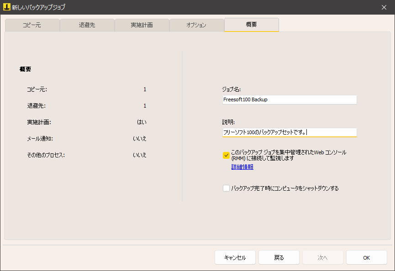Confirm with the OK button
The image size is (395, 271).
[367, 257]
